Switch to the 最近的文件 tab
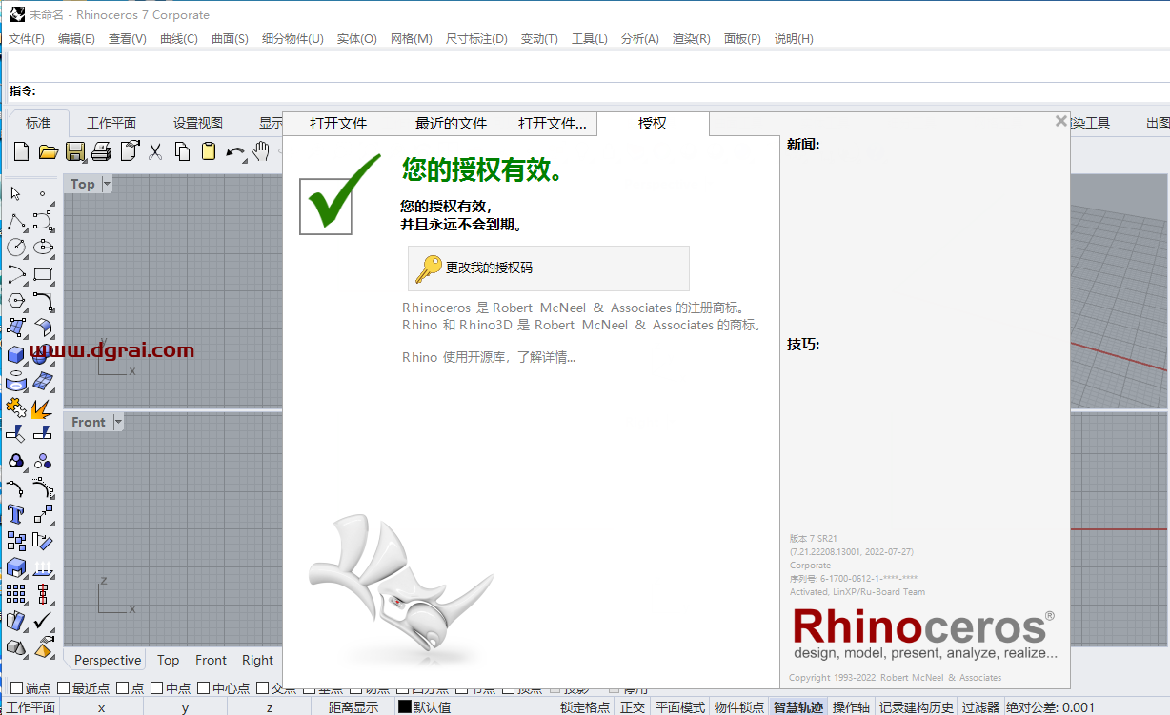This screenshot has width=1170, height=715. [452, 124]
